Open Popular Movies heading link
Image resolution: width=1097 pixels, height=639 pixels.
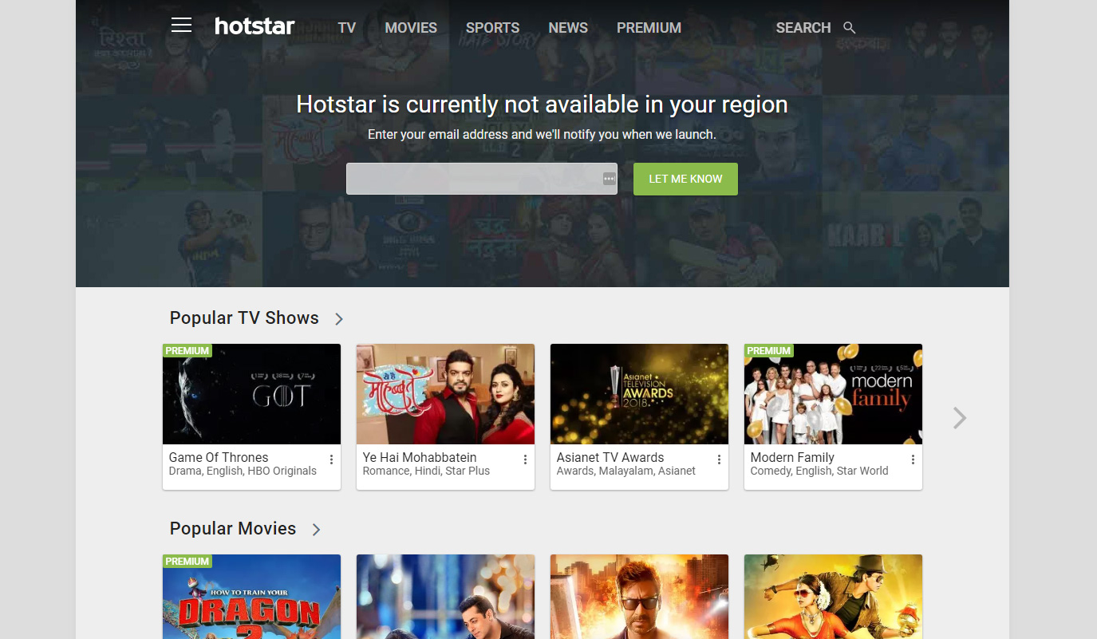[233, 528]
